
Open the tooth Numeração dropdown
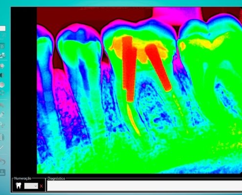(31, 186)
